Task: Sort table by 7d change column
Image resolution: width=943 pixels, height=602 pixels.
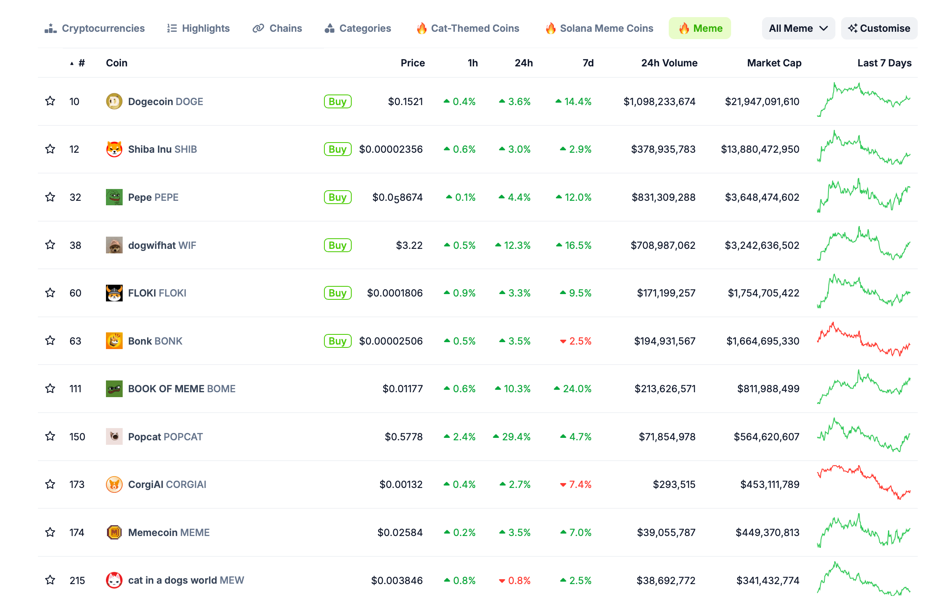Action: point(588,63)
